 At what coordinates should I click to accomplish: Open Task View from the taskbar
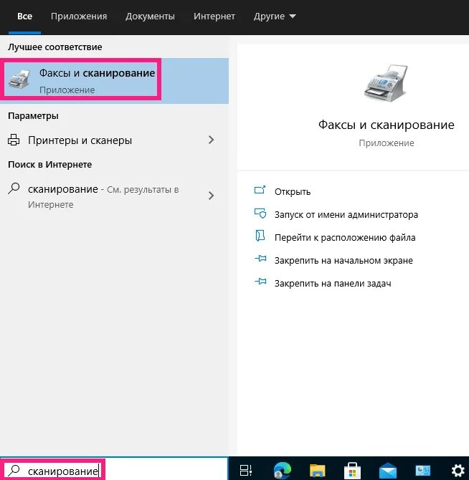[246, 471]
